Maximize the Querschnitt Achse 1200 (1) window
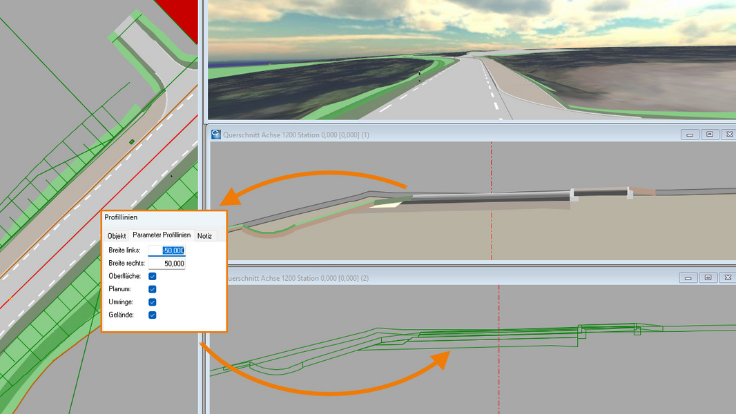 [x=709, y=135]
